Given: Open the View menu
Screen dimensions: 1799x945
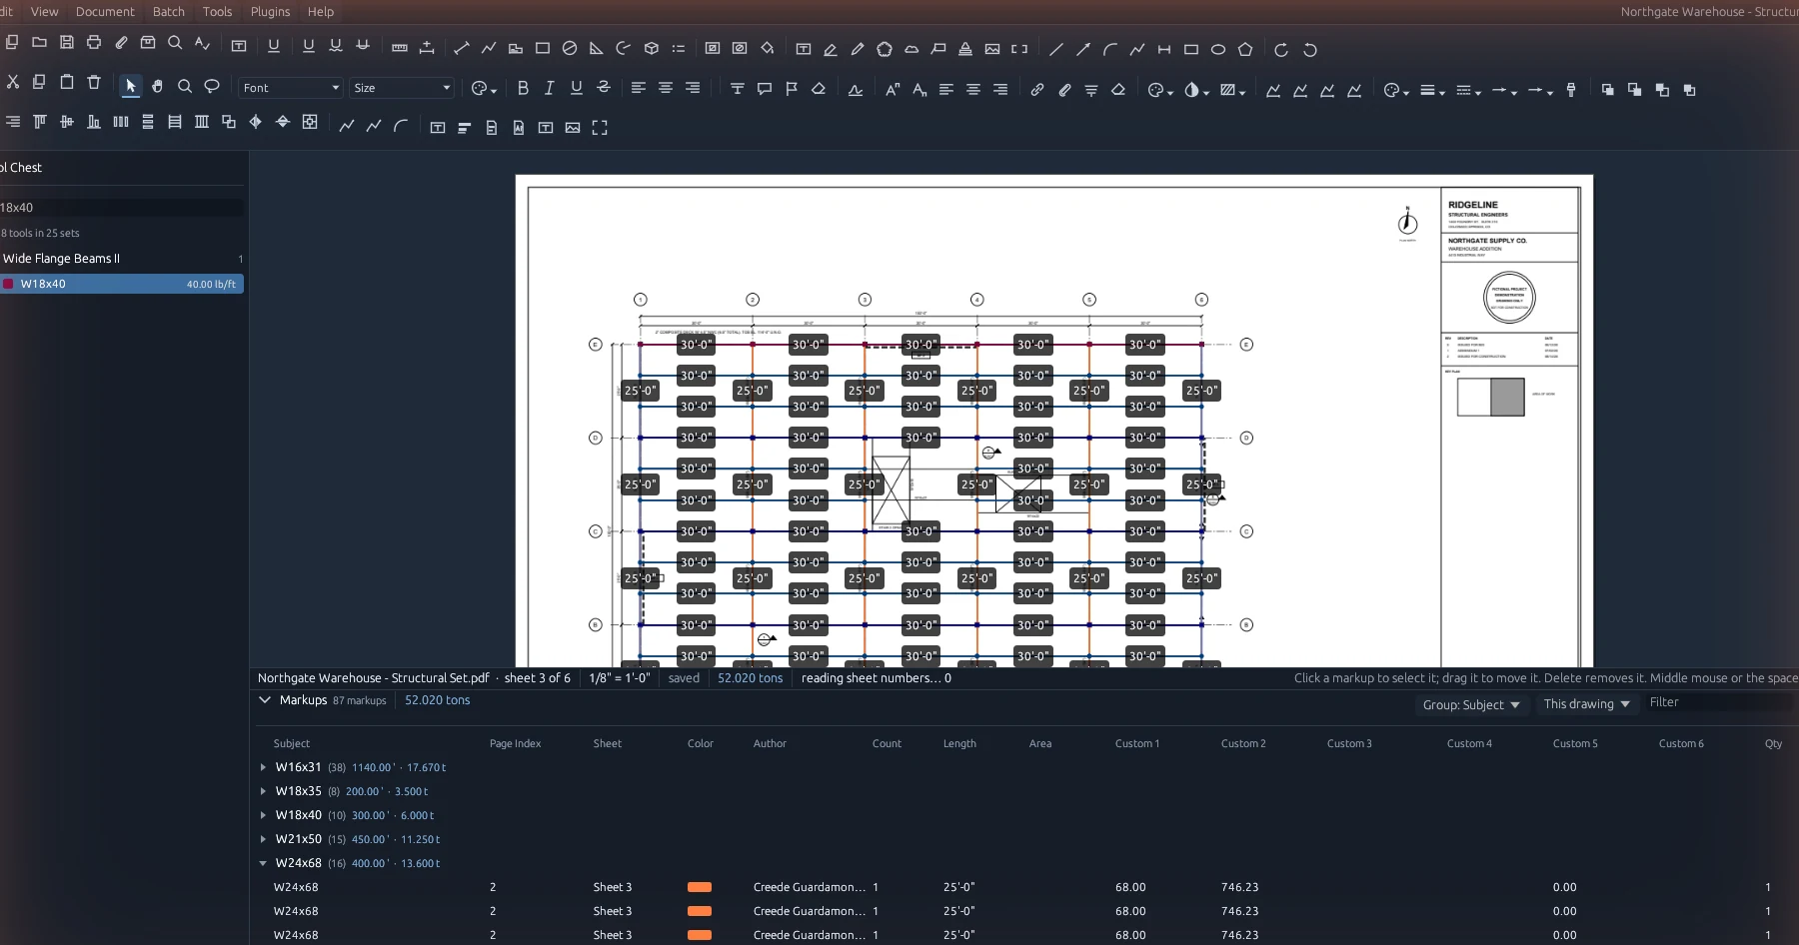Looking at the screenshot, I should tap(45, 12).
